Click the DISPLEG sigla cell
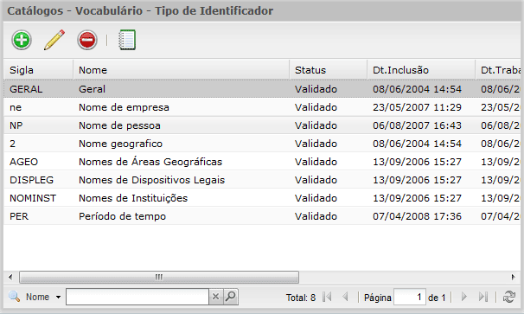This screenshot has height=314, width=524. tap(31, 180)
